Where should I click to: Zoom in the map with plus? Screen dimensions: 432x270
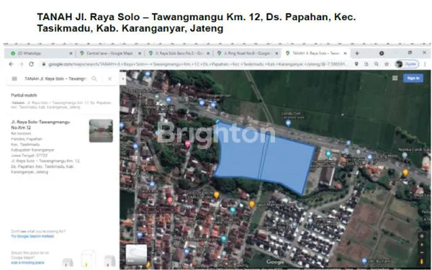421,245
